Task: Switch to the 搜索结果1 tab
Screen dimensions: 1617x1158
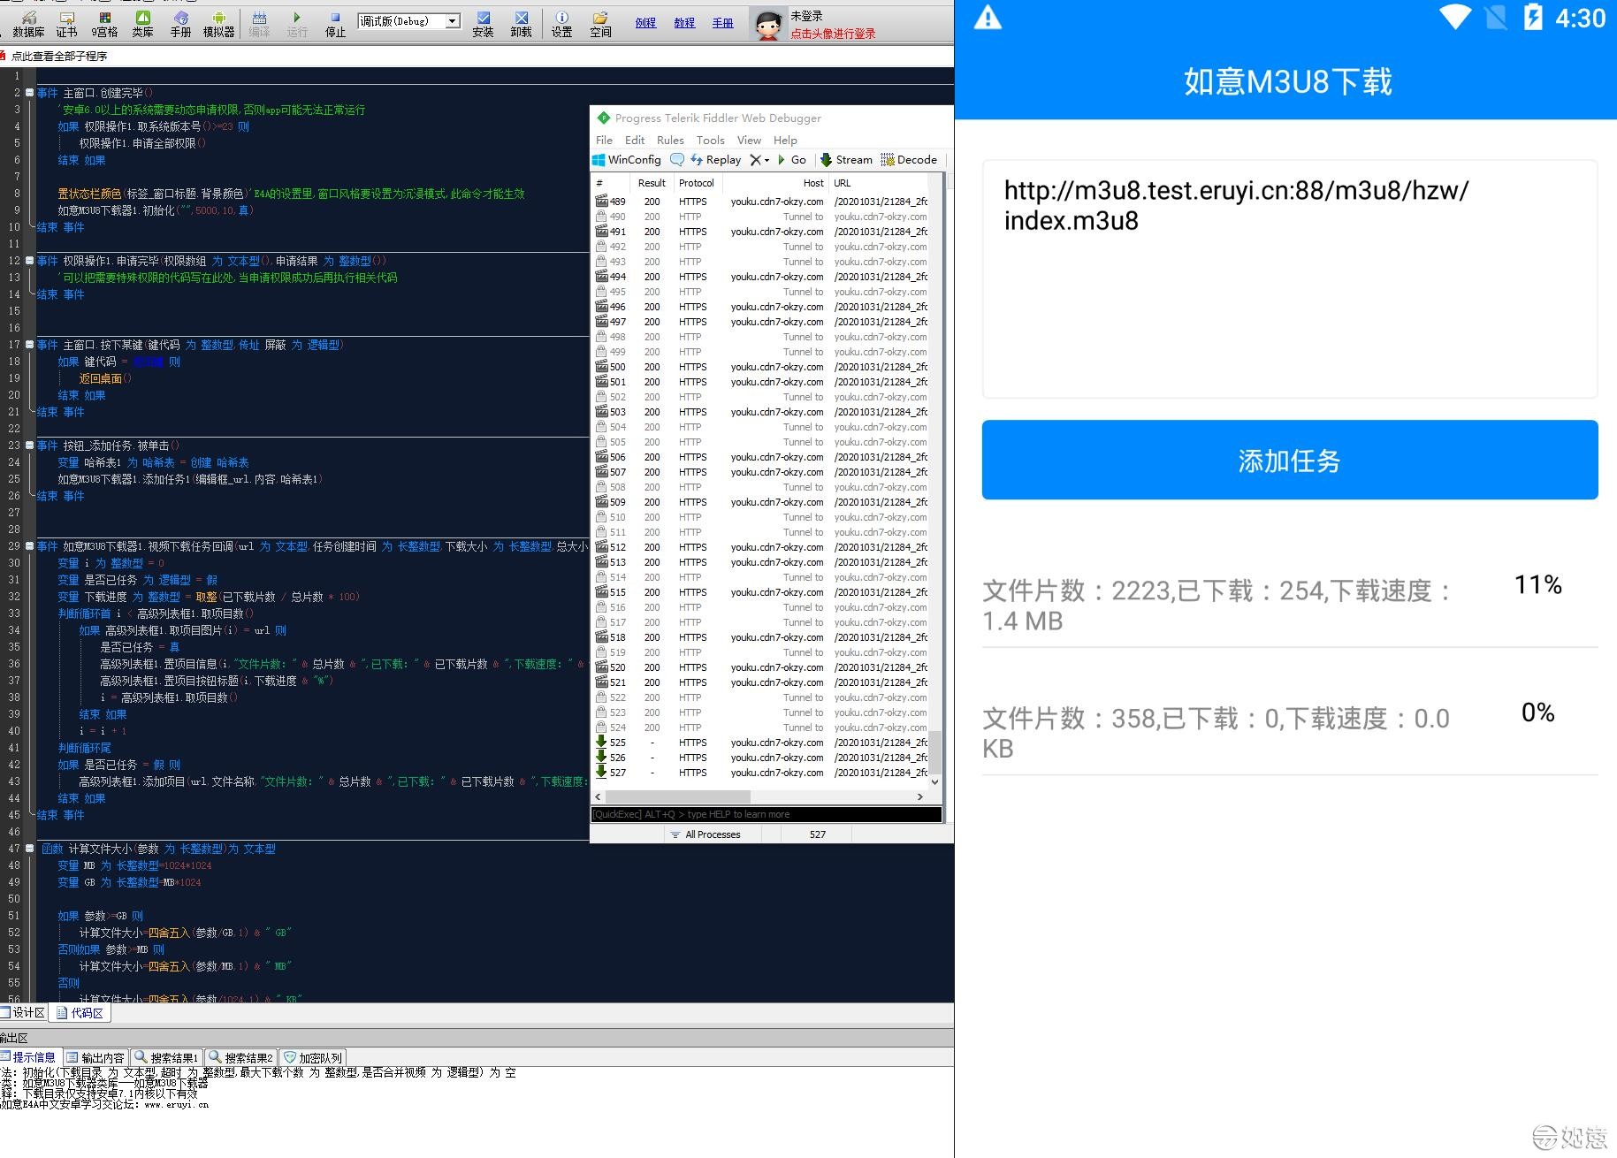Action: (x=167, y=1057)
